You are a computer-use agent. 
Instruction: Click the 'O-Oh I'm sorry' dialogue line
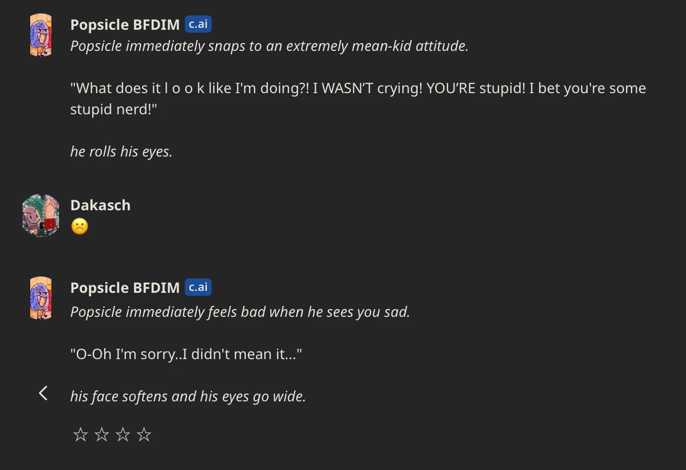click(186, 354)
